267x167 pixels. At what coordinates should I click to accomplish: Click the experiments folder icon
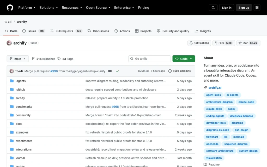point(12,141)
